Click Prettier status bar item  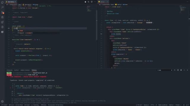(178, 105)
